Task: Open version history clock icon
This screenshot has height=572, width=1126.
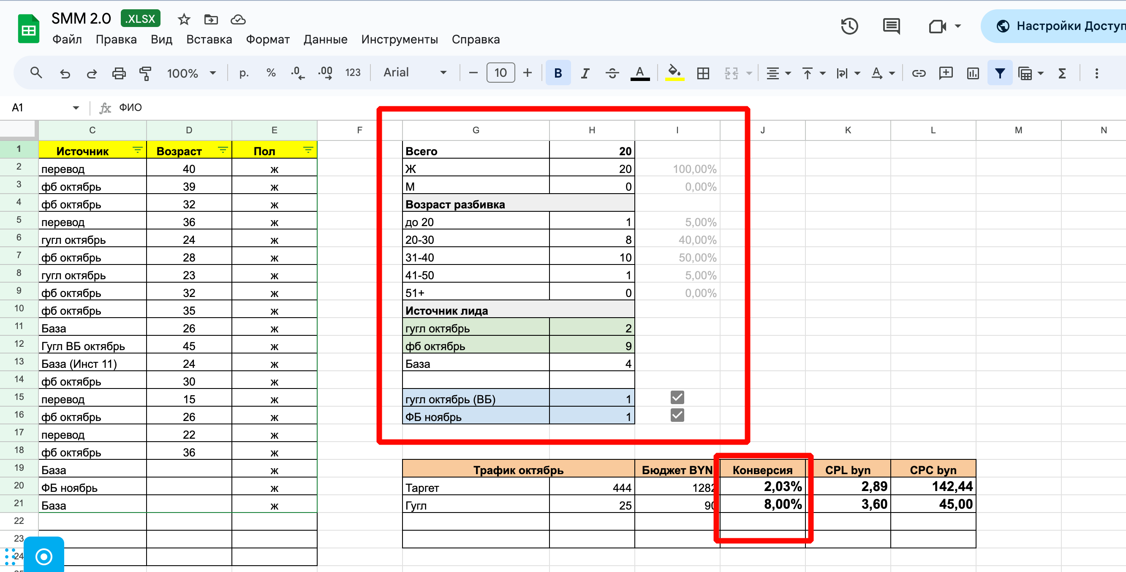Action: click(849, 26)
